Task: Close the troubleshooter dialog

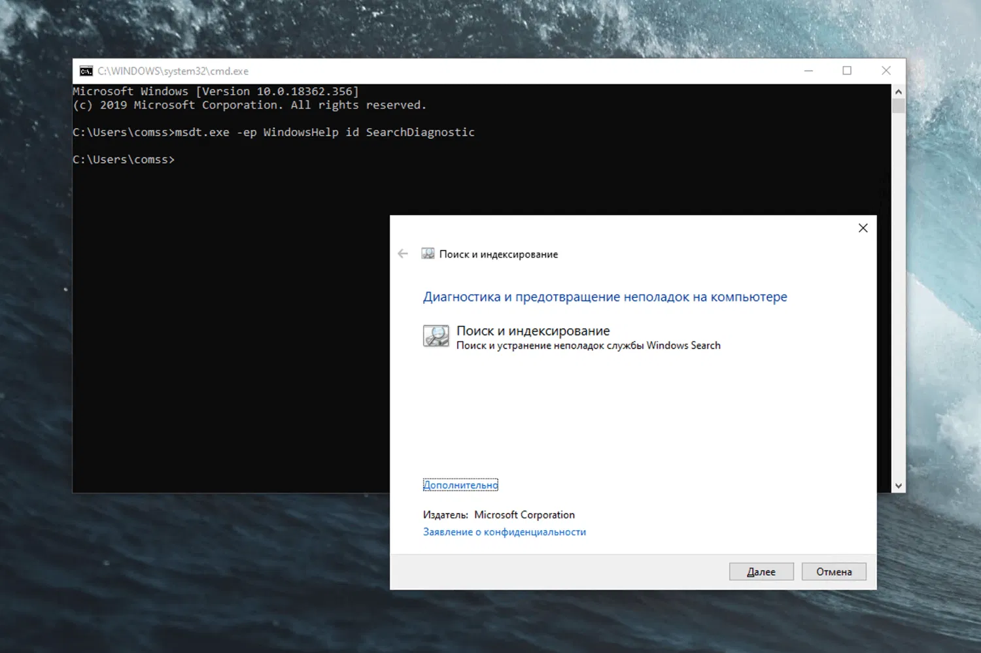Action: pos(863,227)
